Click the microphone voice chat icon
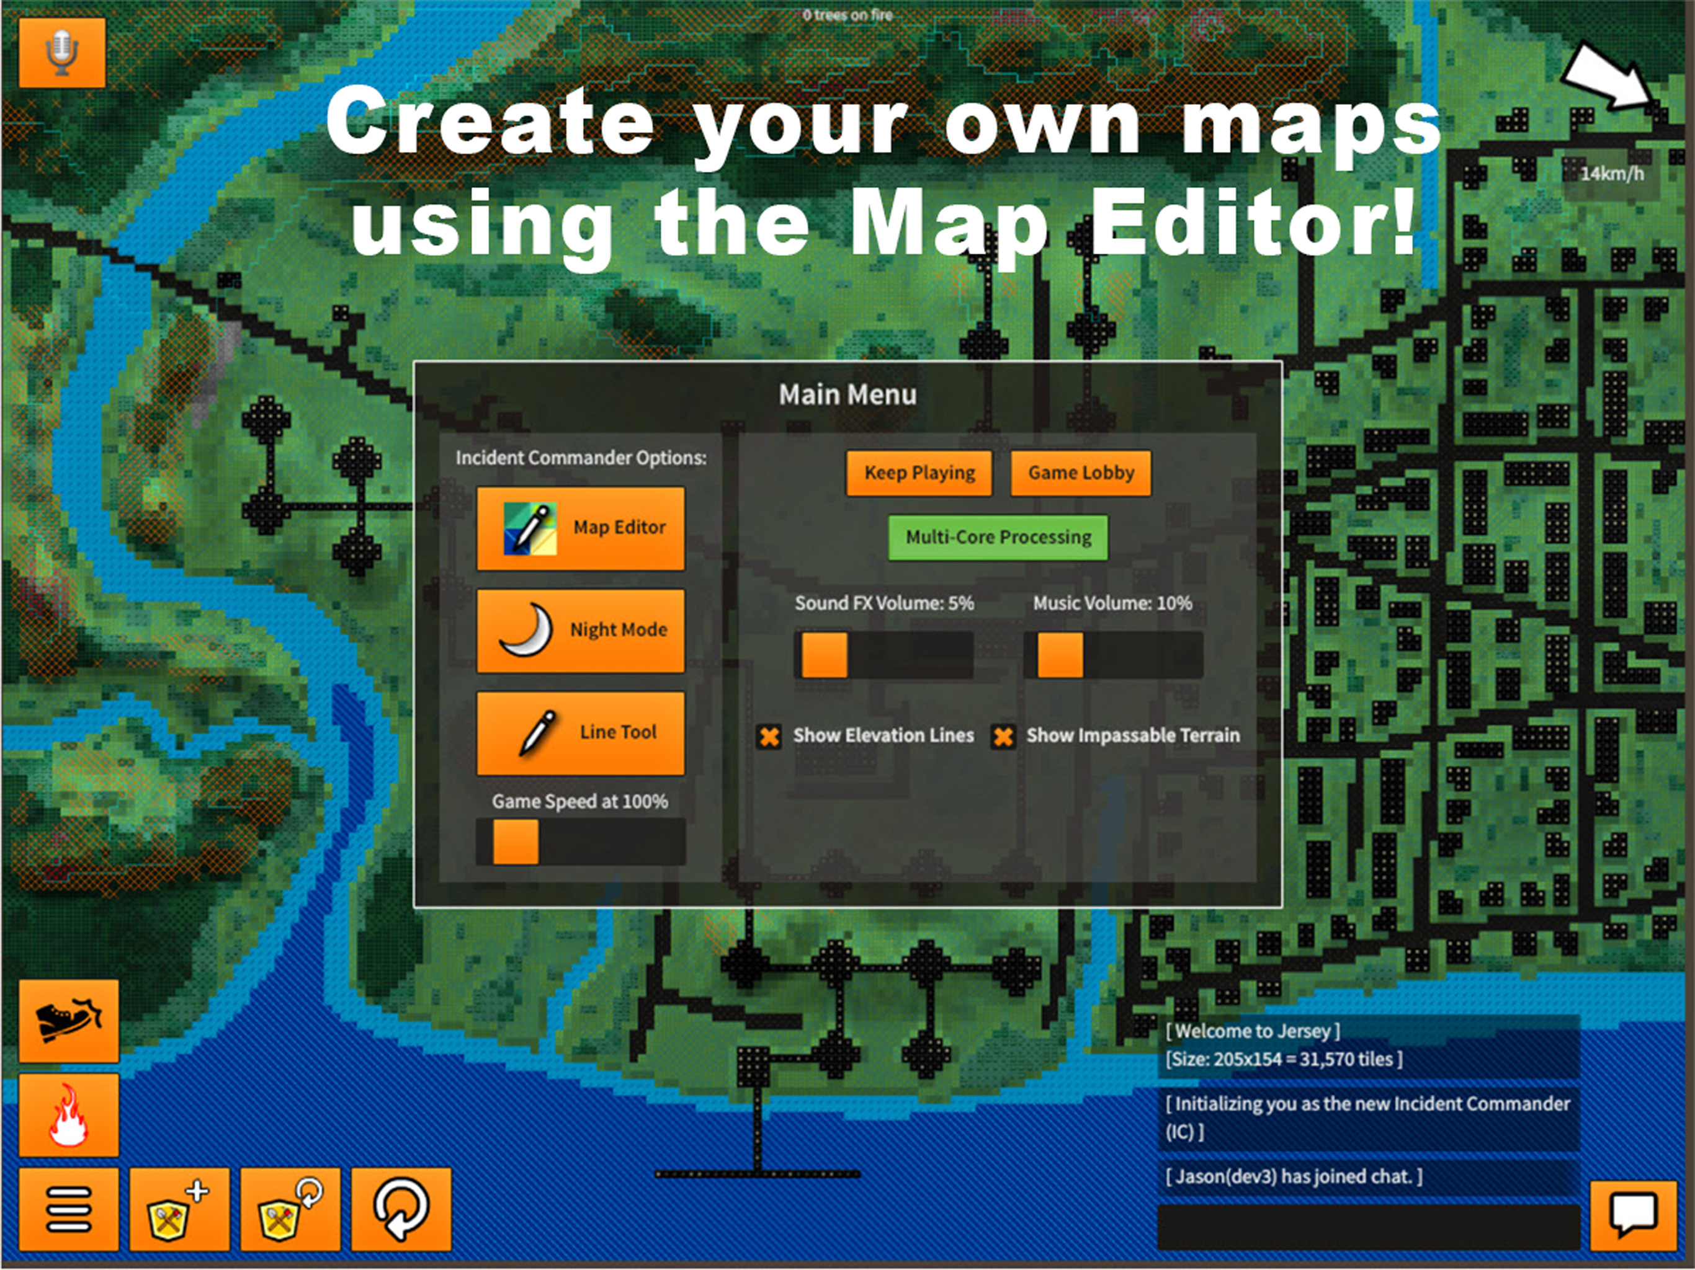Image resolution: width=1695 pixels, height=1270 pixels. click(62, 52)
